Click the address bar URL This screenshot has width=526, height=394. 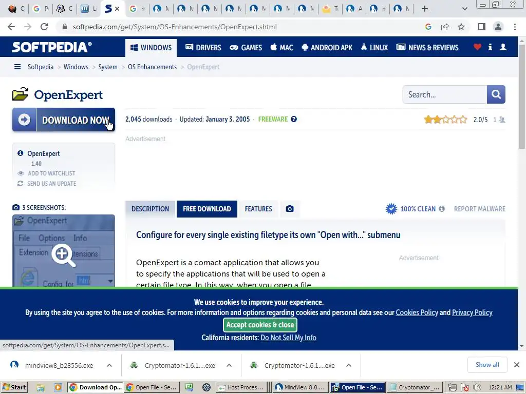(x=175, y=27)
